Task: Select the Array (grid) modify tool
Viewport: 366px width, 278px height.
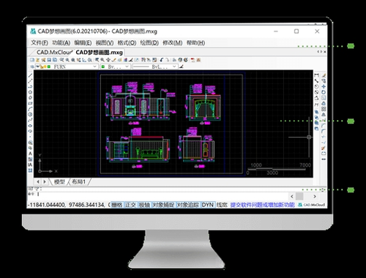Action: (x=324, y=109)
